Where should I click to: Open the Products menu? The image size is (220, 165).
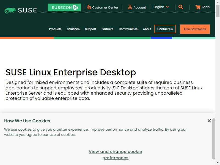55,29
